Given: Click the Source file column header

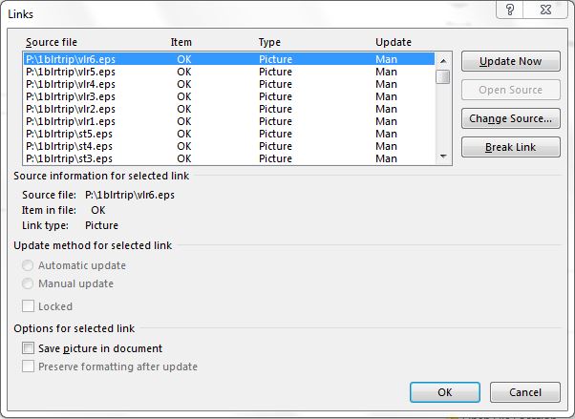Looking at the screenshot, I should pos(52,42).
